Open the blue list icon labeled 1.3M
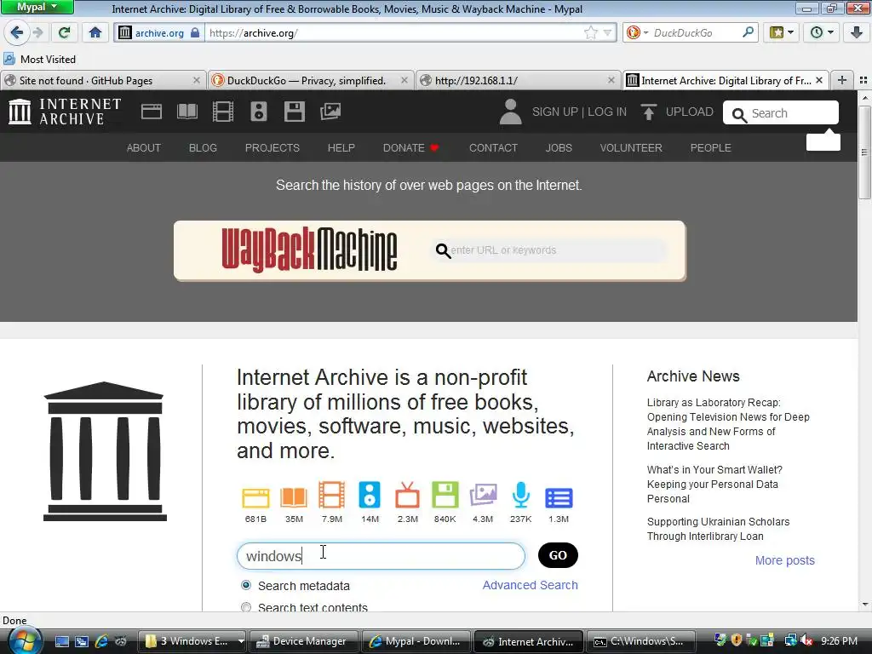The height and width of the screenshot is (654, 872). pos(559,497)
